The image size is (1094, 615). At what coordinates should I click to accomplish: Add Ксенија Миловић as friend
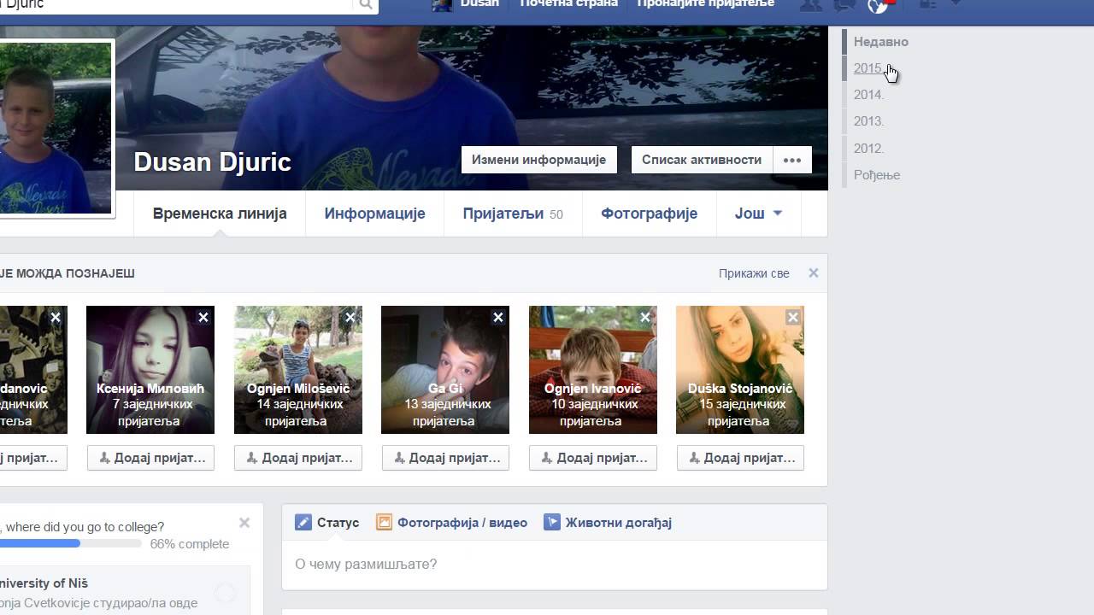point(150,458)
